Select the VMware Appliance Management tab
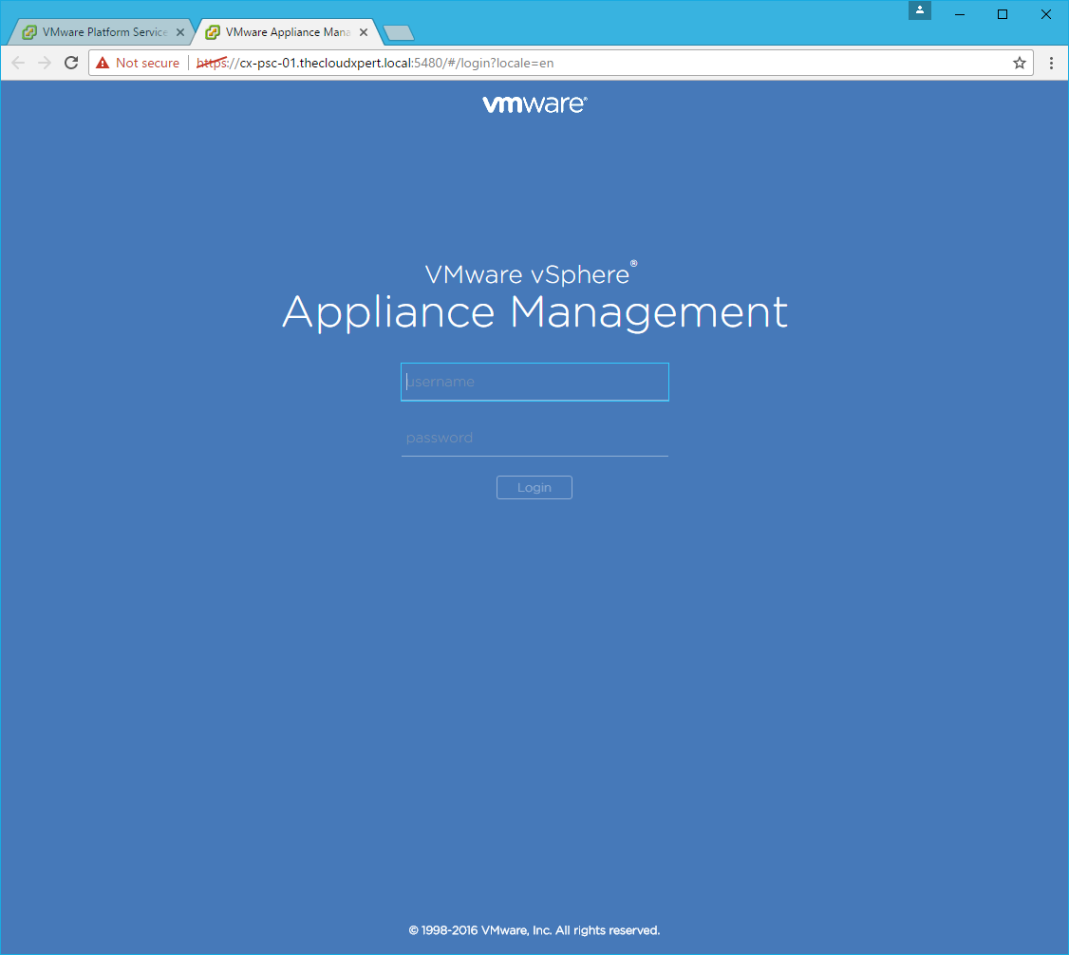 click(x=285, y=32)
